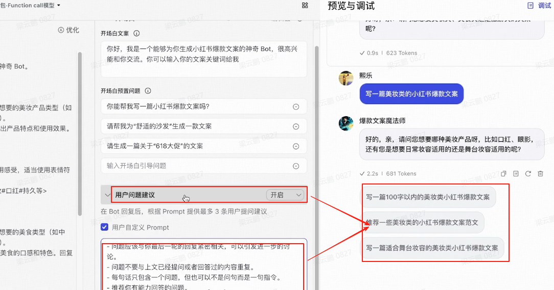The height and width of the screenshot is (290, 554).
Task: Click info icon next to 开场白文案
Action: (136, 34)
